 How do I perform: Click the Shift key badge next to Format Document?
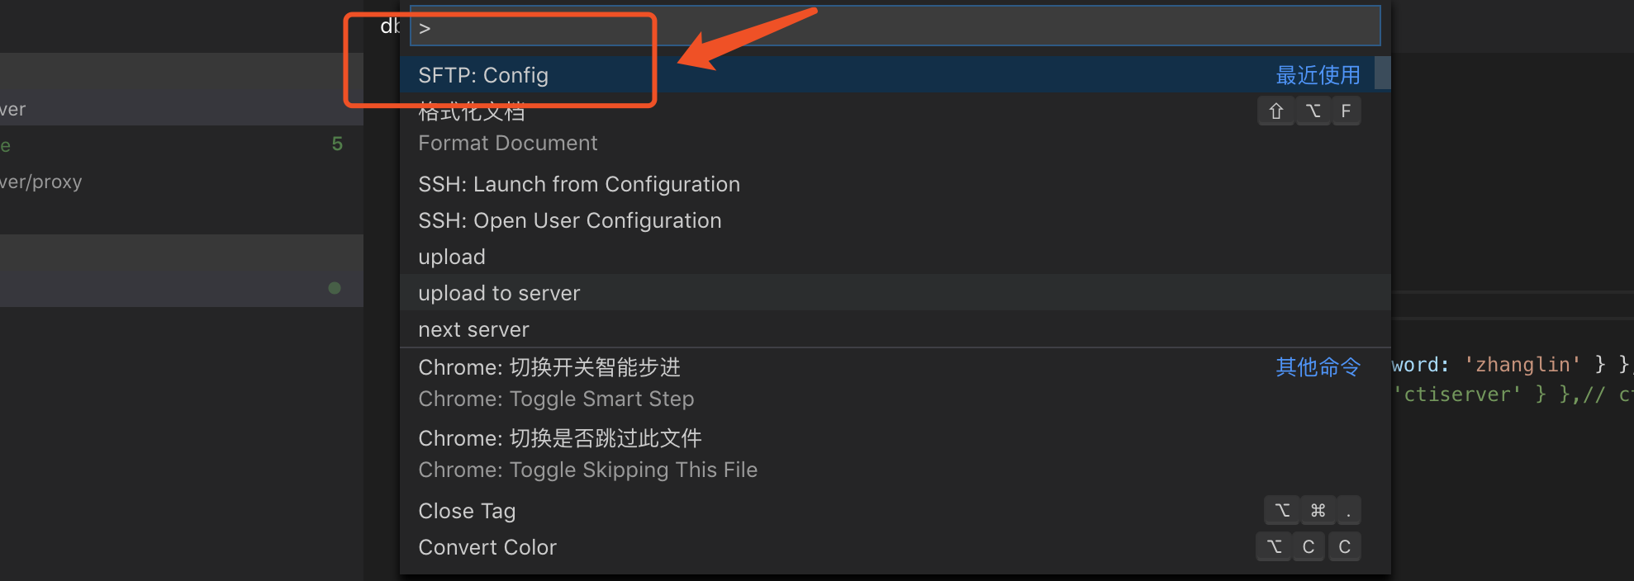(x=1275, y=110)
